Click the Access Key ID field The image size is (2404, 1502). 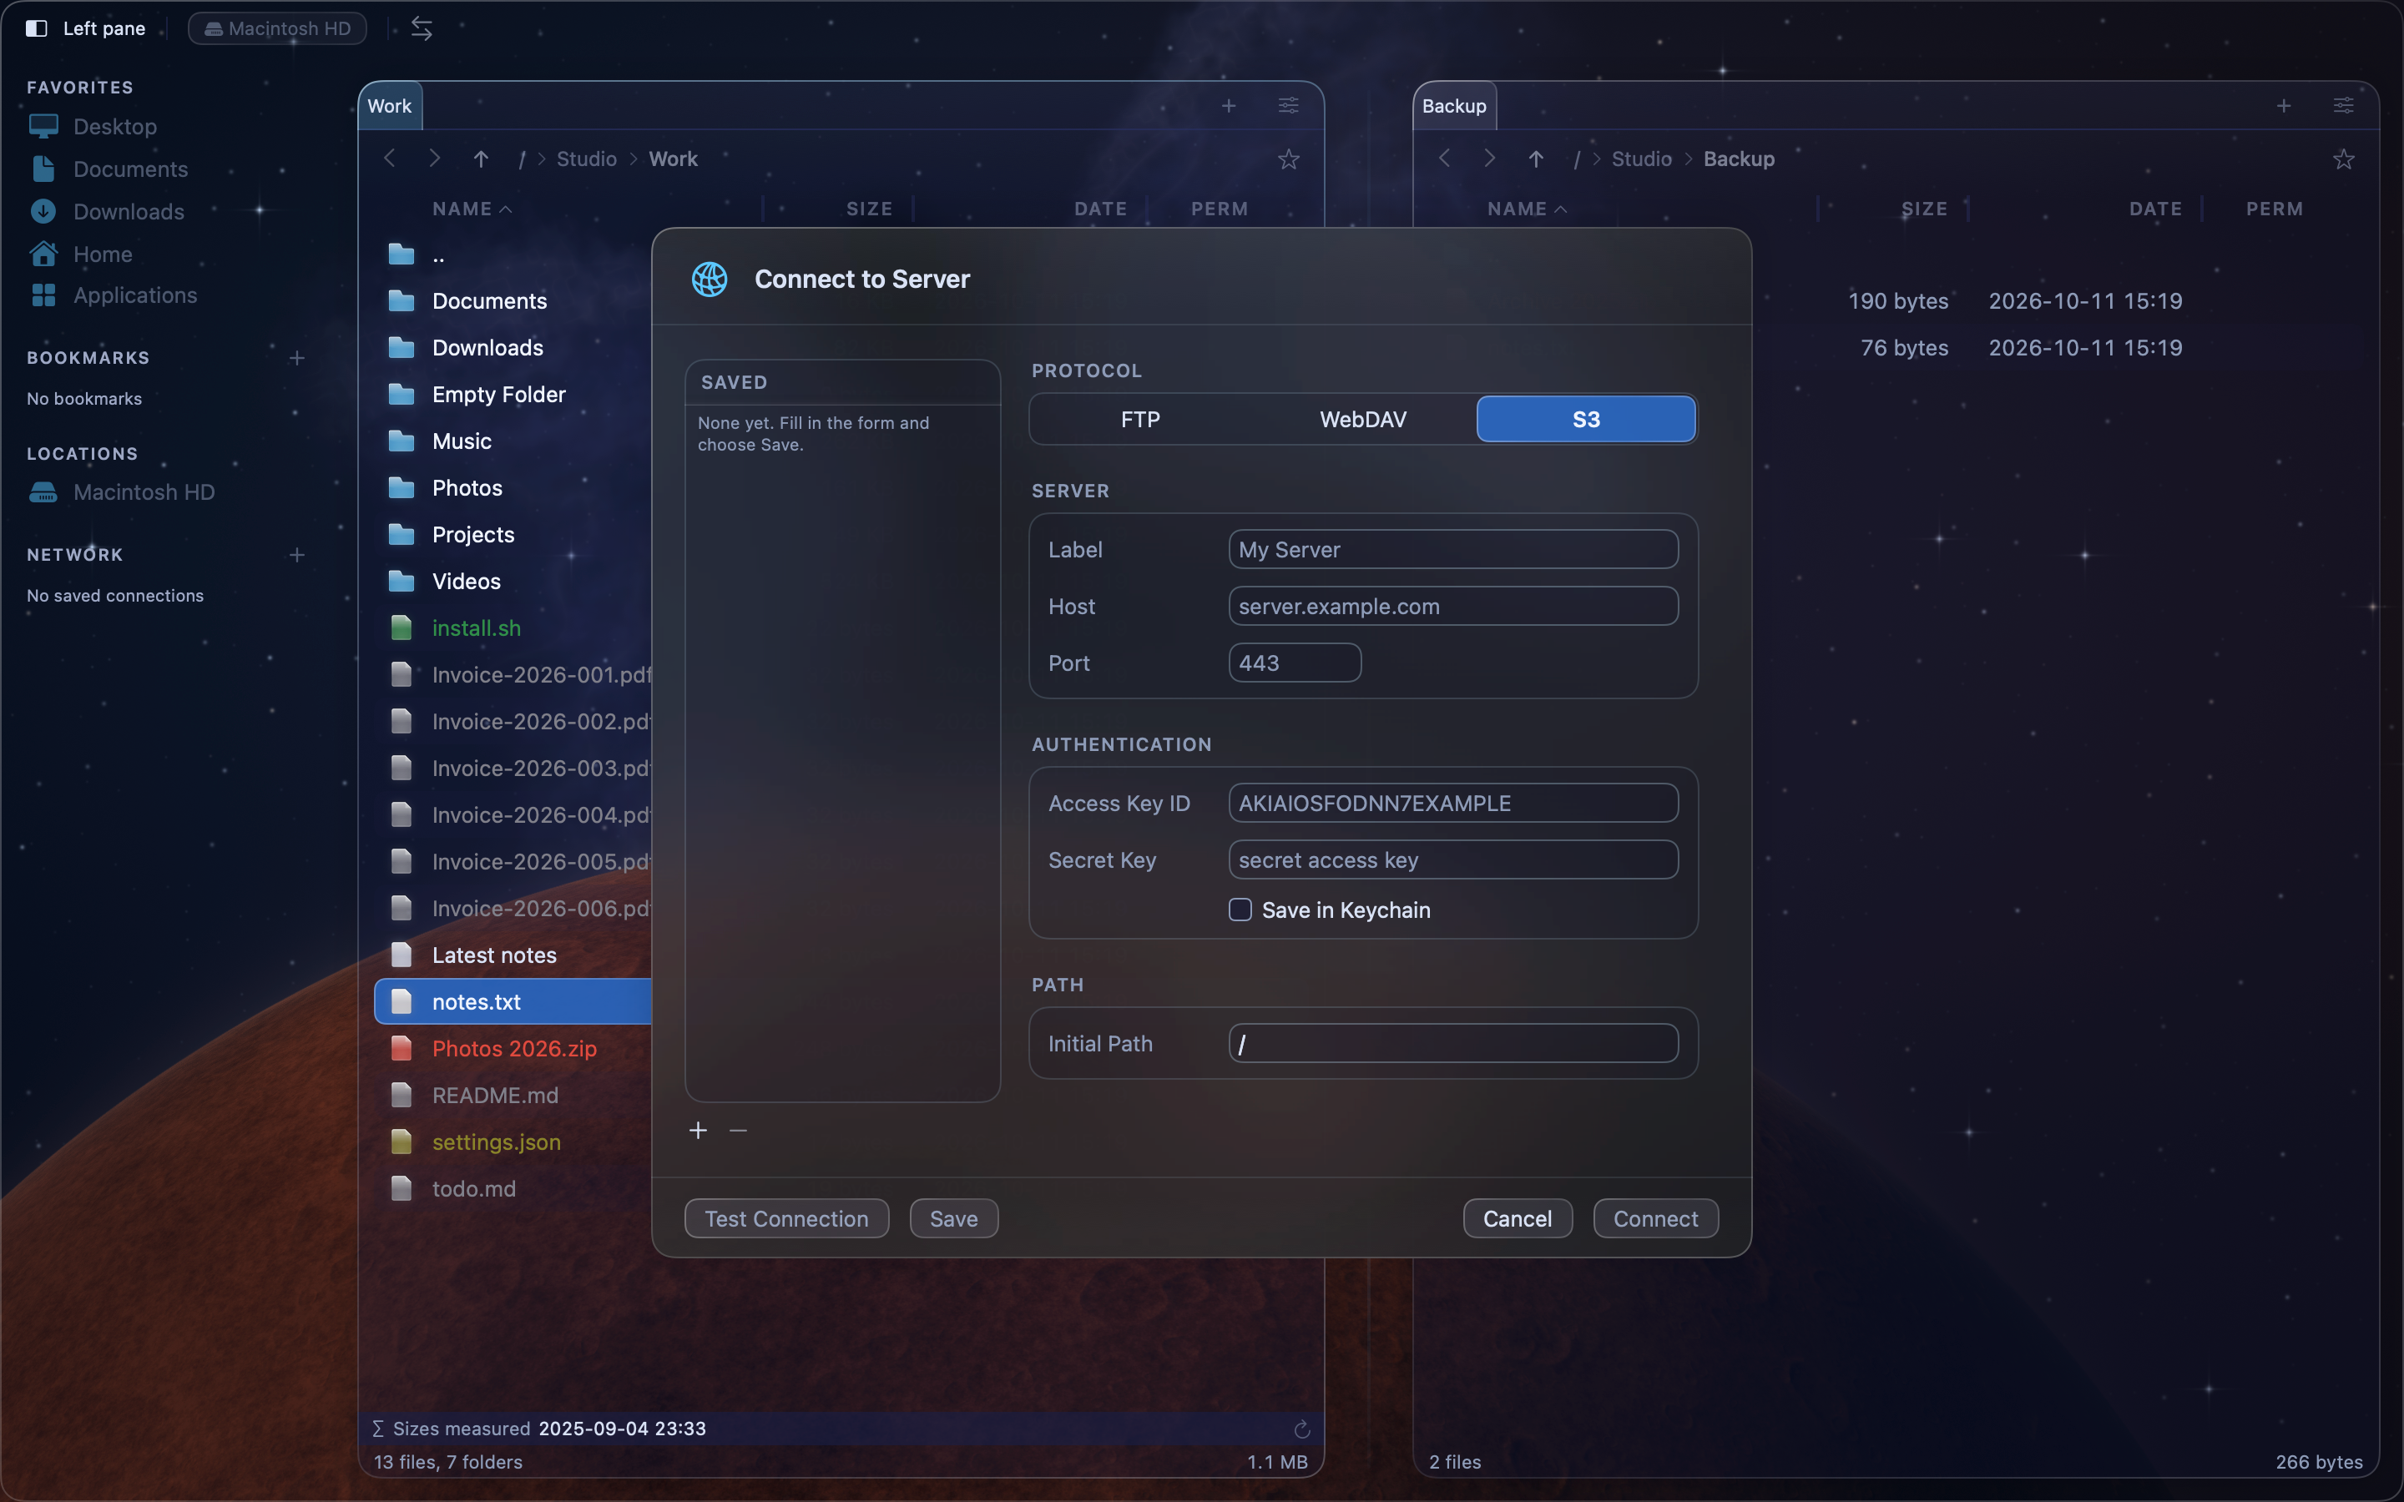coord(1453,803)
